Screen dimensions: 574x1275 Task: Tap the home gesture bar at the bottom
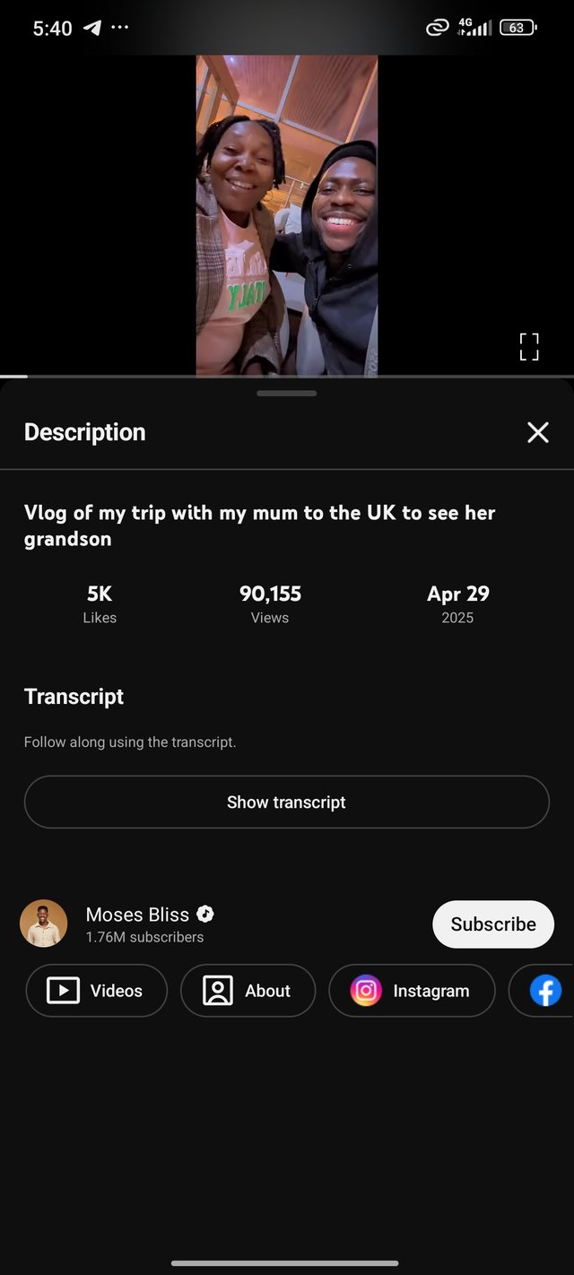click(285, 1263)
